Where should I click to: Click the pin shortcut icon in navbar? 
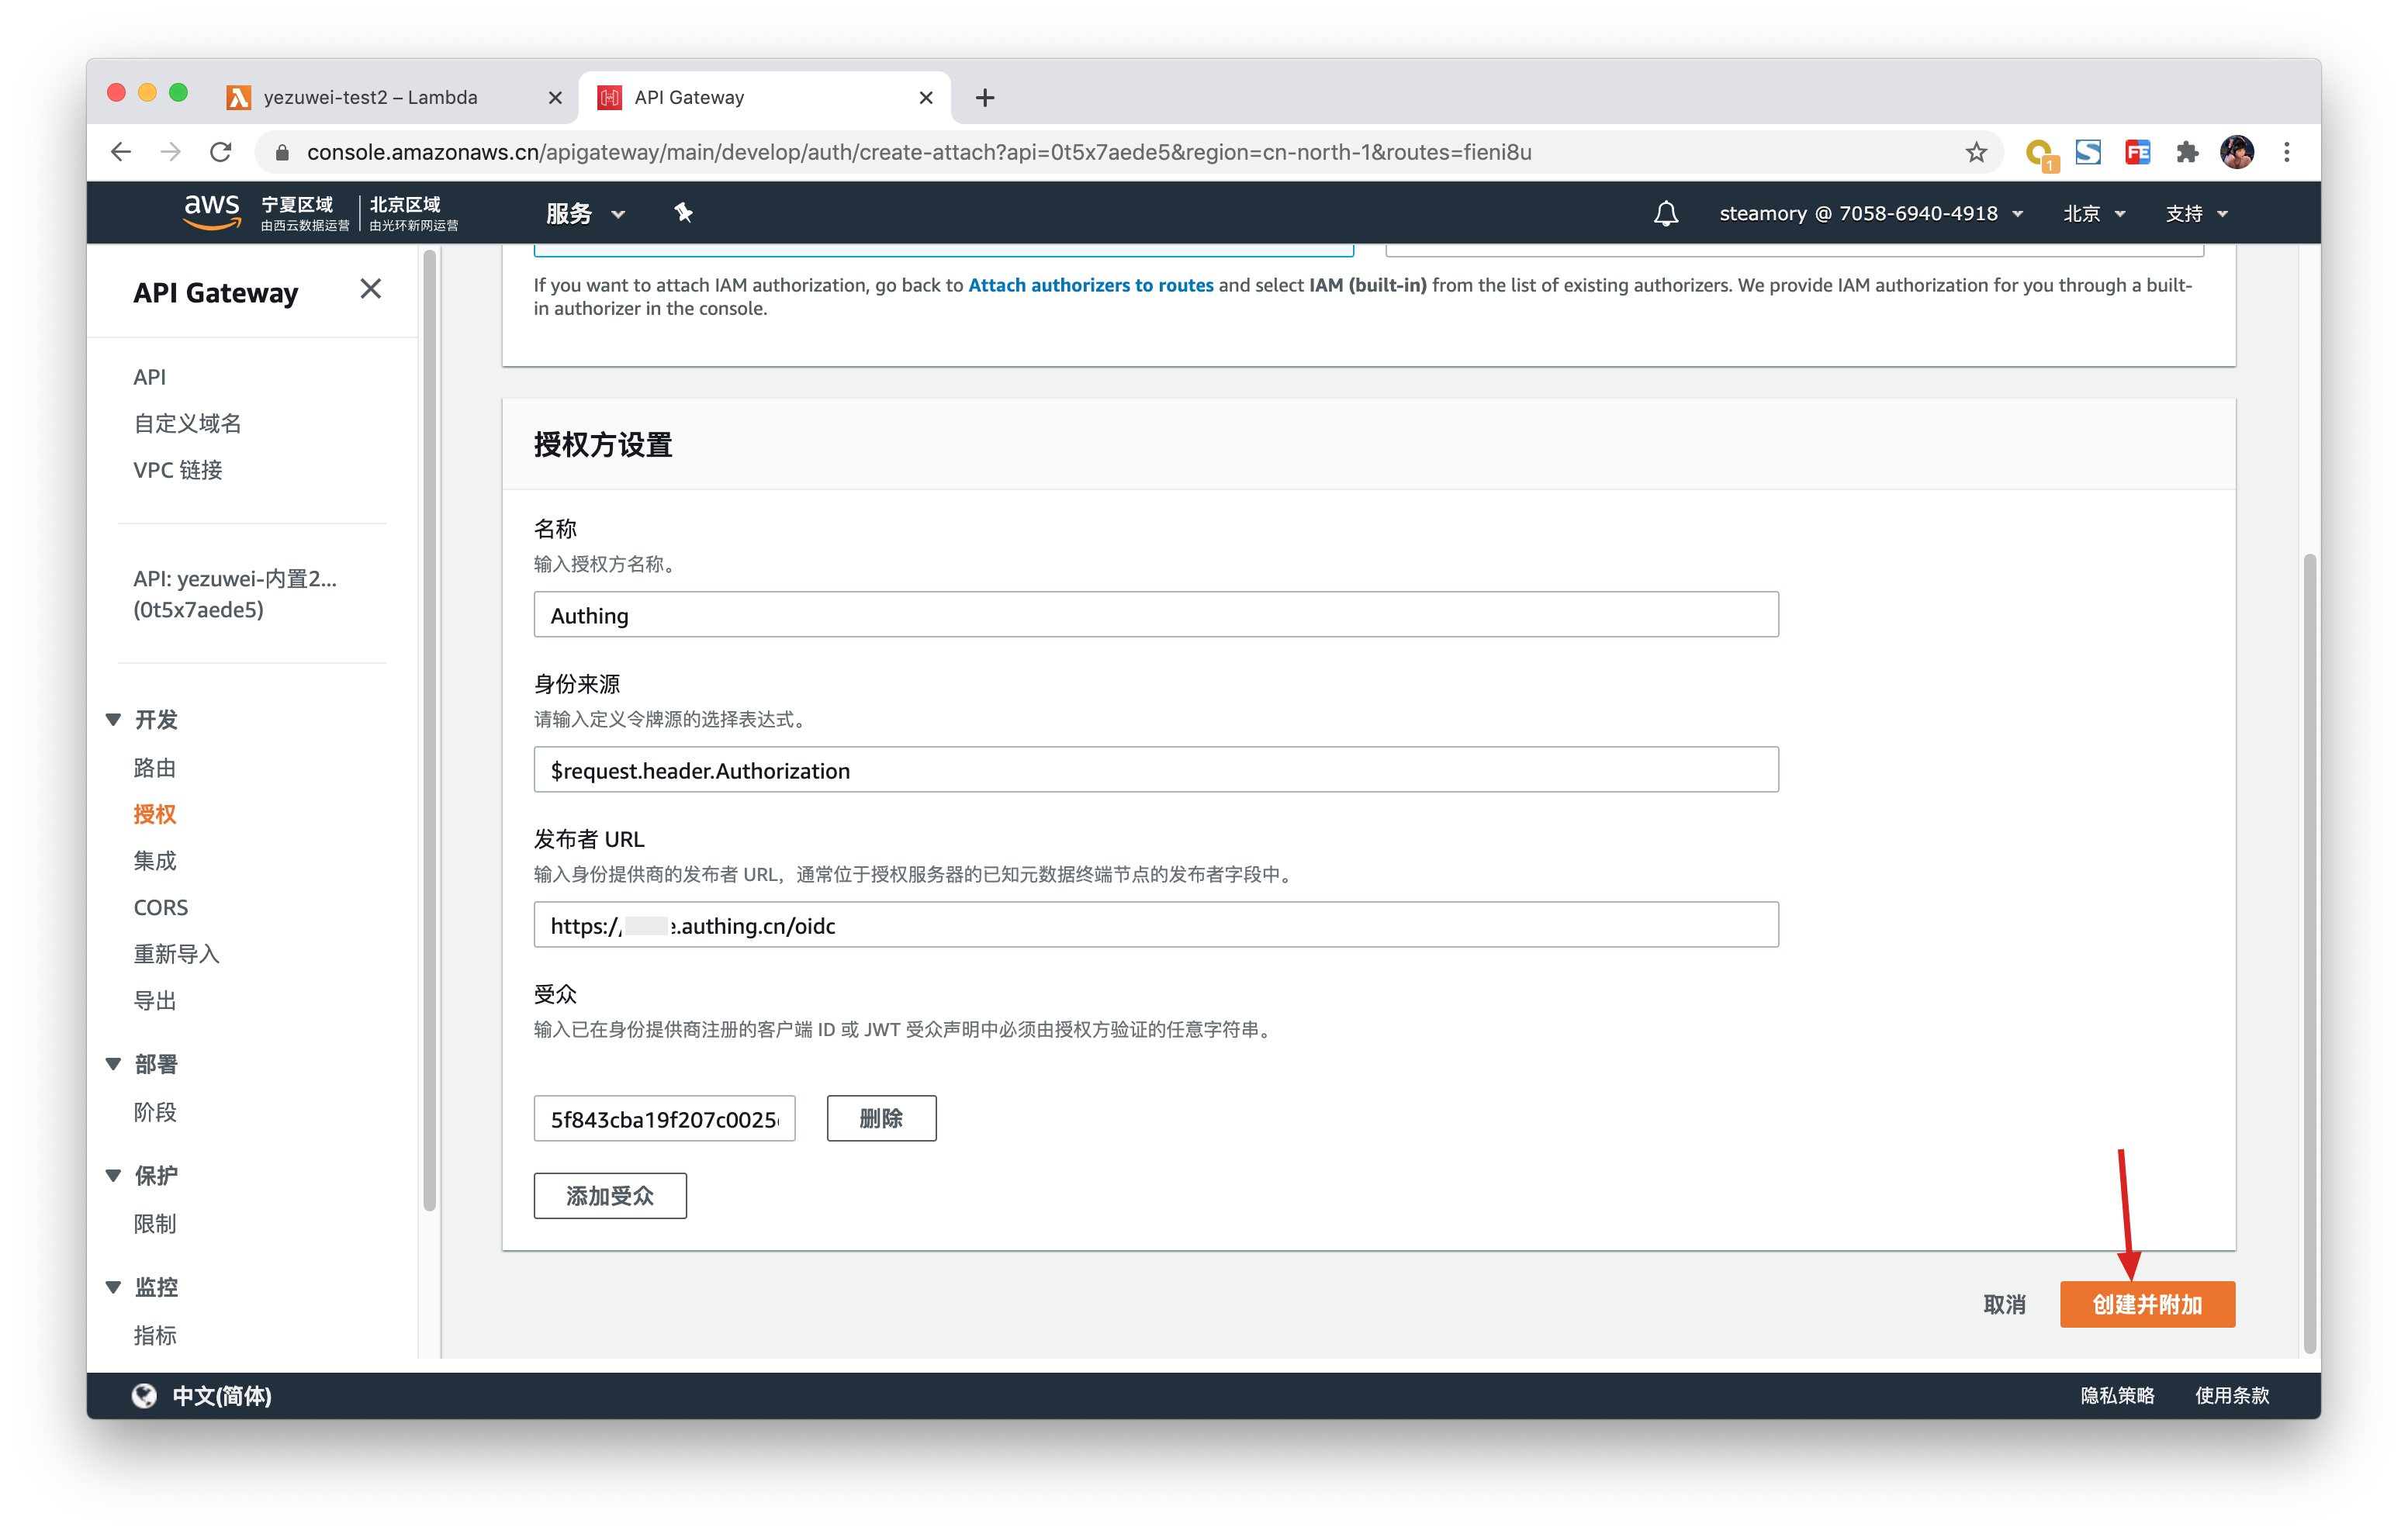683,213
